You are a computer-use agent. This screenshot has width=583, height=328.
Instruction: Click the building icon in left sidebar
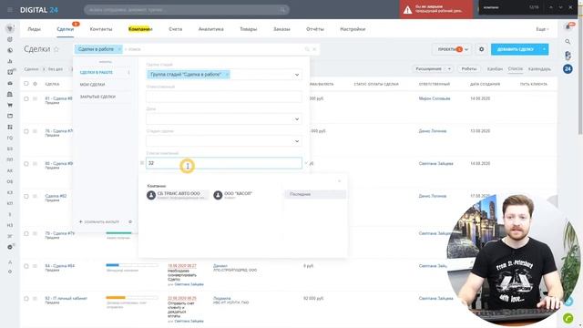(x=10, y=94)
